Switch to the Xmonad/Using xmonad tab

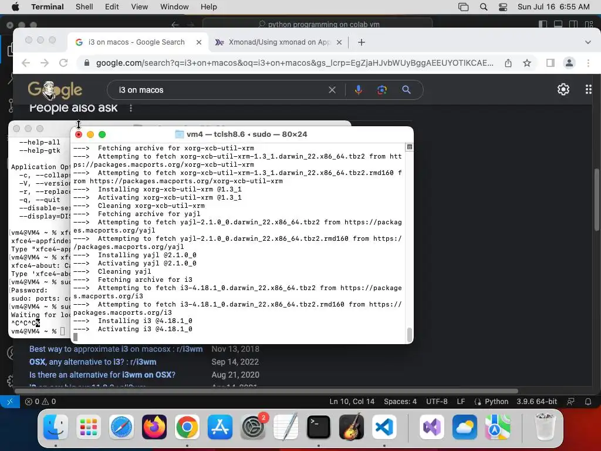279,42
